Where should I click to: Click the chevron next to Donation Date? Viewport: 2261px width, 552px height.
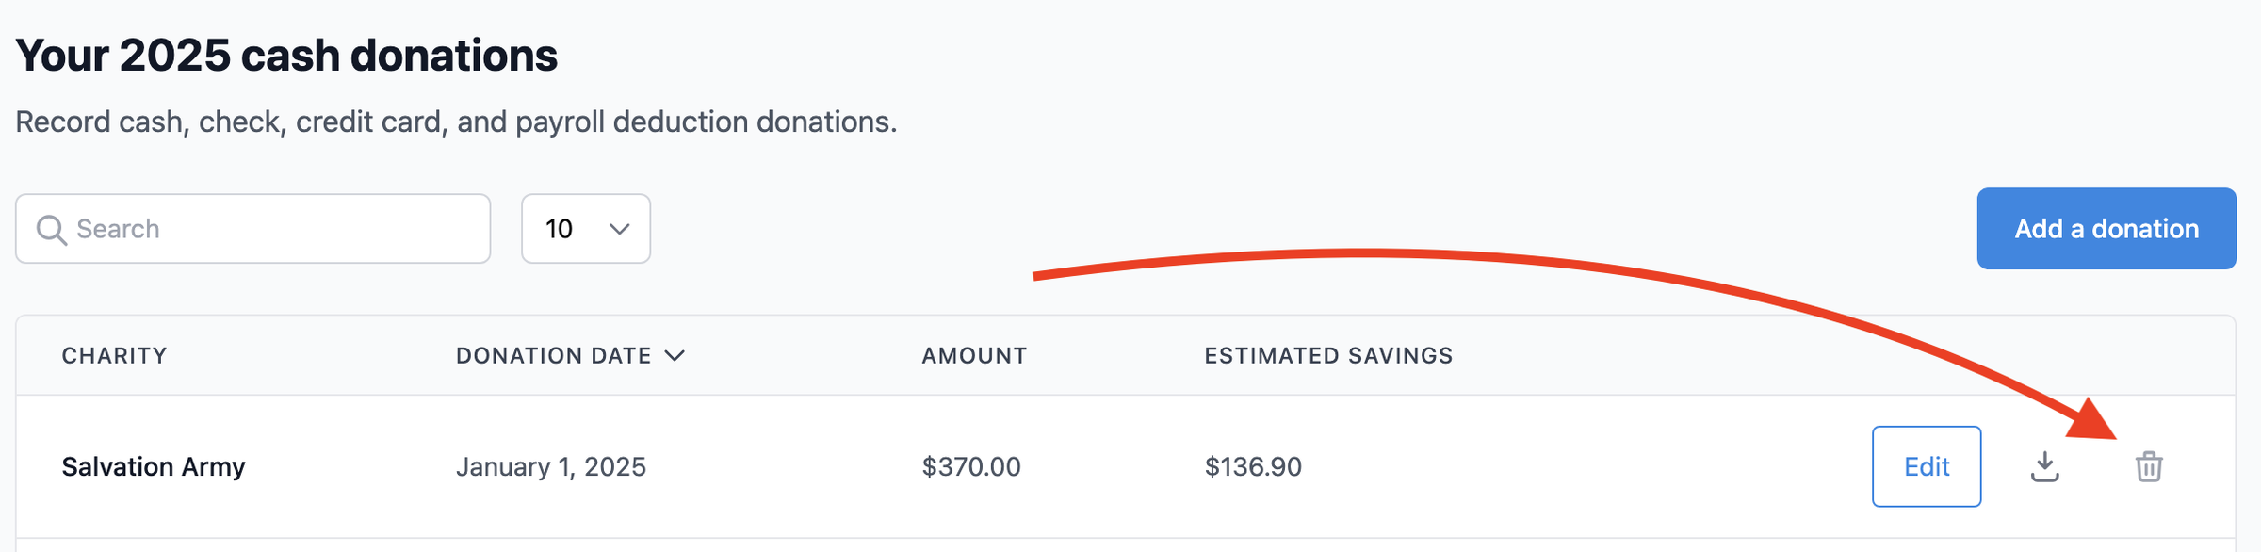click(675, 355)
